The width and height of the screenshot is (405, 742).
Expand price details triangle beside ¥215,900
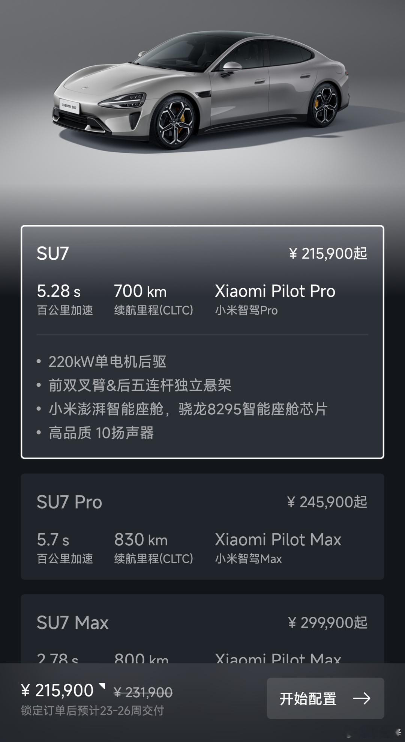[x=102, y=686]
